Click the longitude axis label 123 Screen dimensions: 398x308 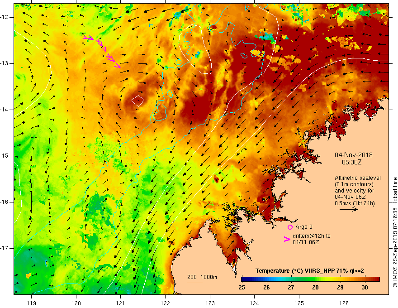coord(210,303)
